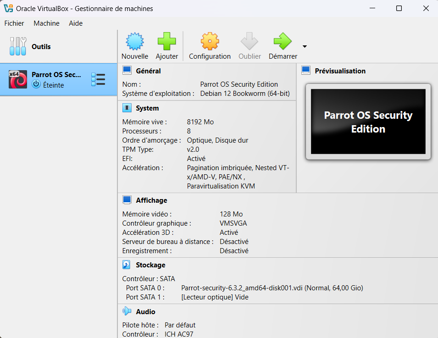Image resolution: width=438 pixels, height=338 pixels.
Task: Click the TPM Type v2.0 value
Action: tap(193, 150)
